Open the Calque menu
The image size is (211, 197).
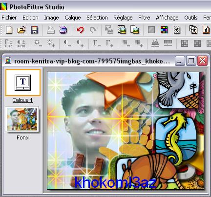click(73, 18)
